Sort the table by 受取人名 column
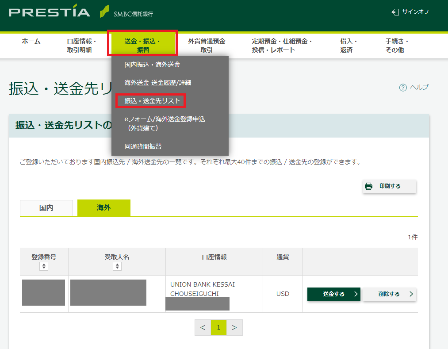The width and height of the screenshot is (448, 349). 117,266
